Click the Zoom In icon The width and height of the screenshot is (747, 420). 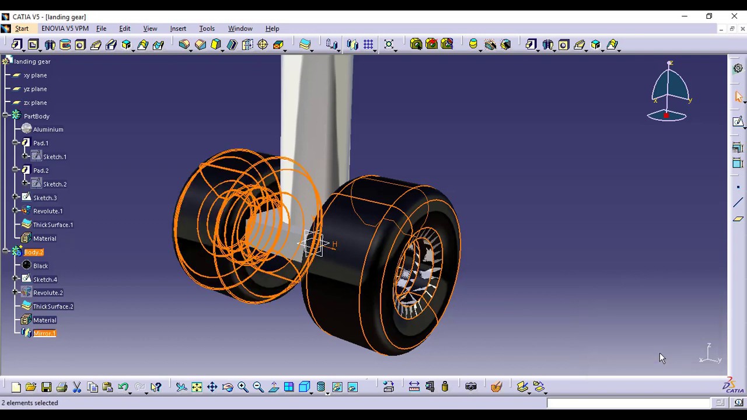tap(243, 387)
